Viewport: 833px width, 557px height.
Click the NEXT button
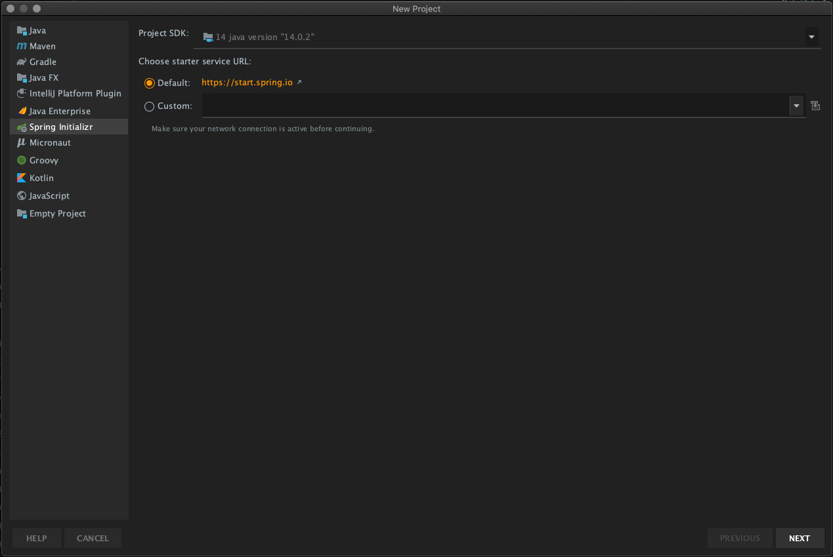click(800, 538)
